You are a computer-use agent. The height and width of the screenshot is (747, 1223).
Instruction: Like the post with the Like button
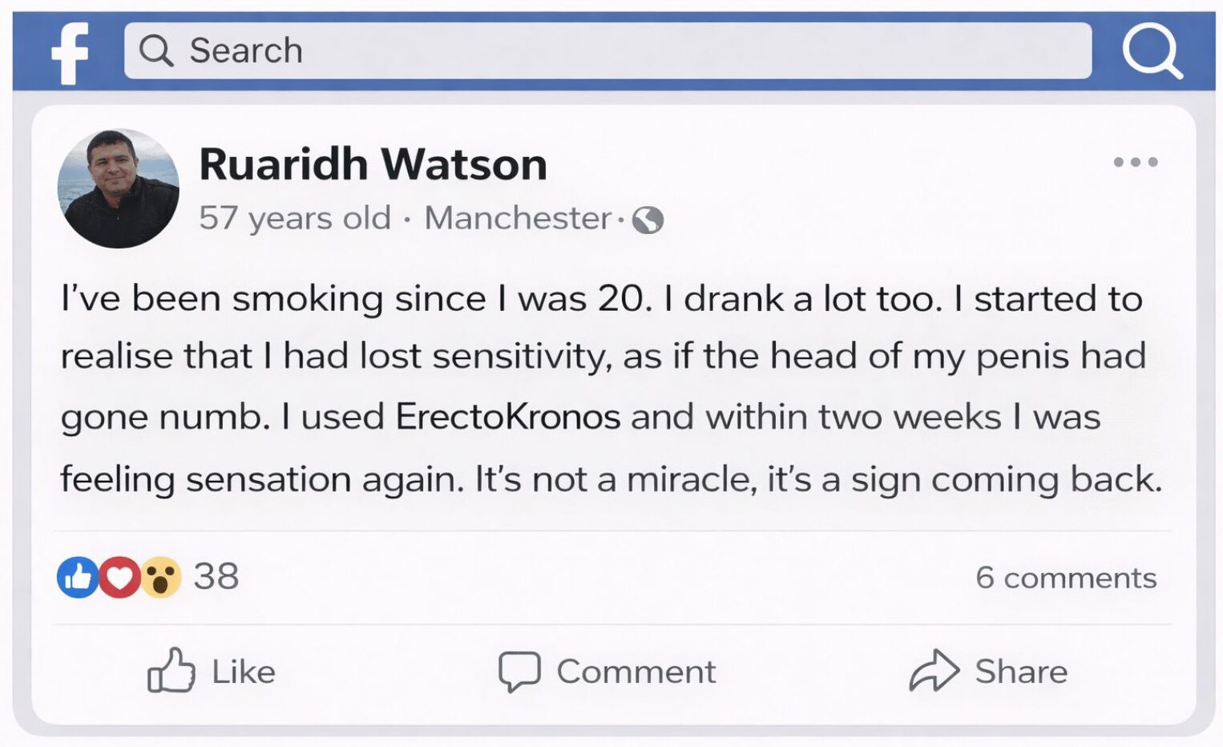pyautogui.click(x=212, y=671)
